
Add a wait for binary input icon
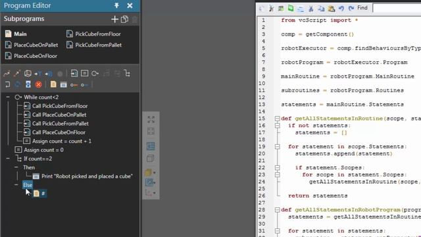point(84,85)
